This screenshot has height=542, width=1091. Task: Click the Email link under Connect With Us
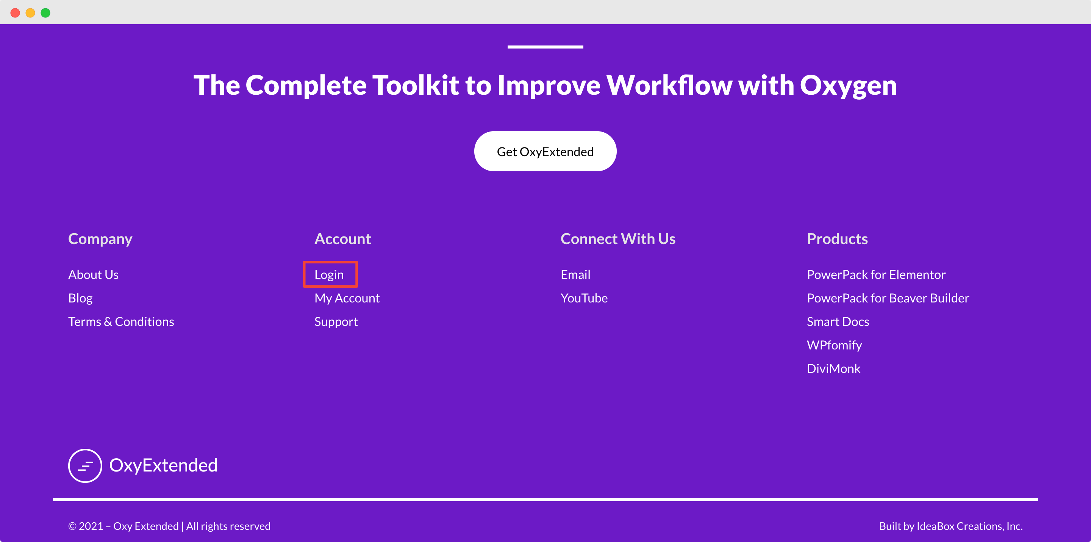coord(575,274)
